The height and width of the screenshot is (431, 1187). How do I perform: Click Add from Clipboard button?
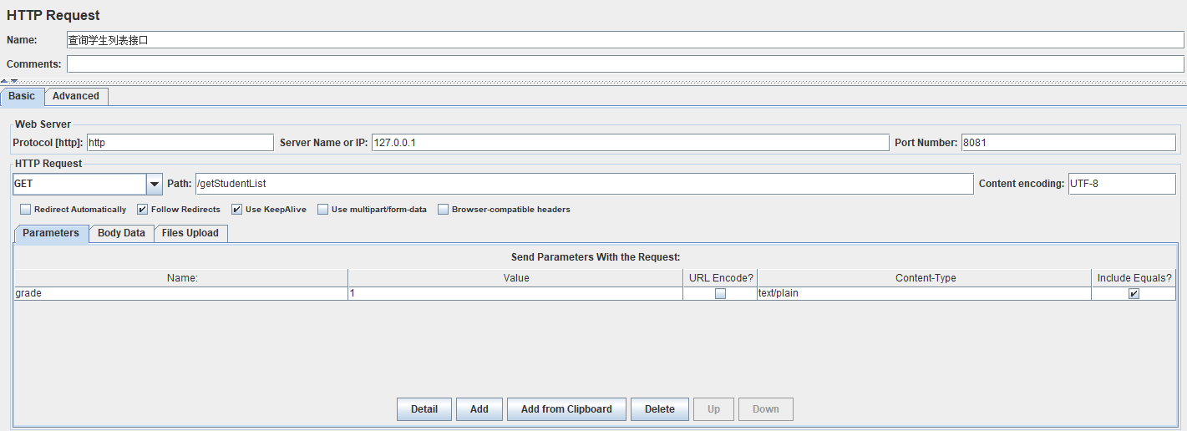(x=566, y=409)
